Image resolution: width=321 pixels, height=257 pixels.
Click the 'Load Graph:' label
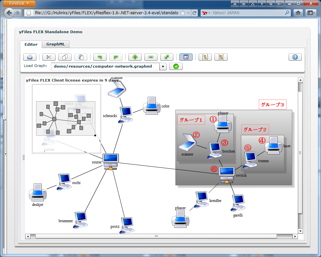click(x=35, y=66)
